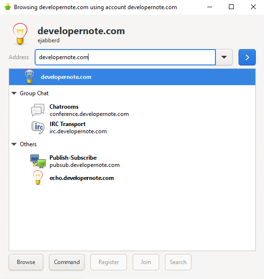Click the Join button
The image size is (264, 279).
[146, 262]
